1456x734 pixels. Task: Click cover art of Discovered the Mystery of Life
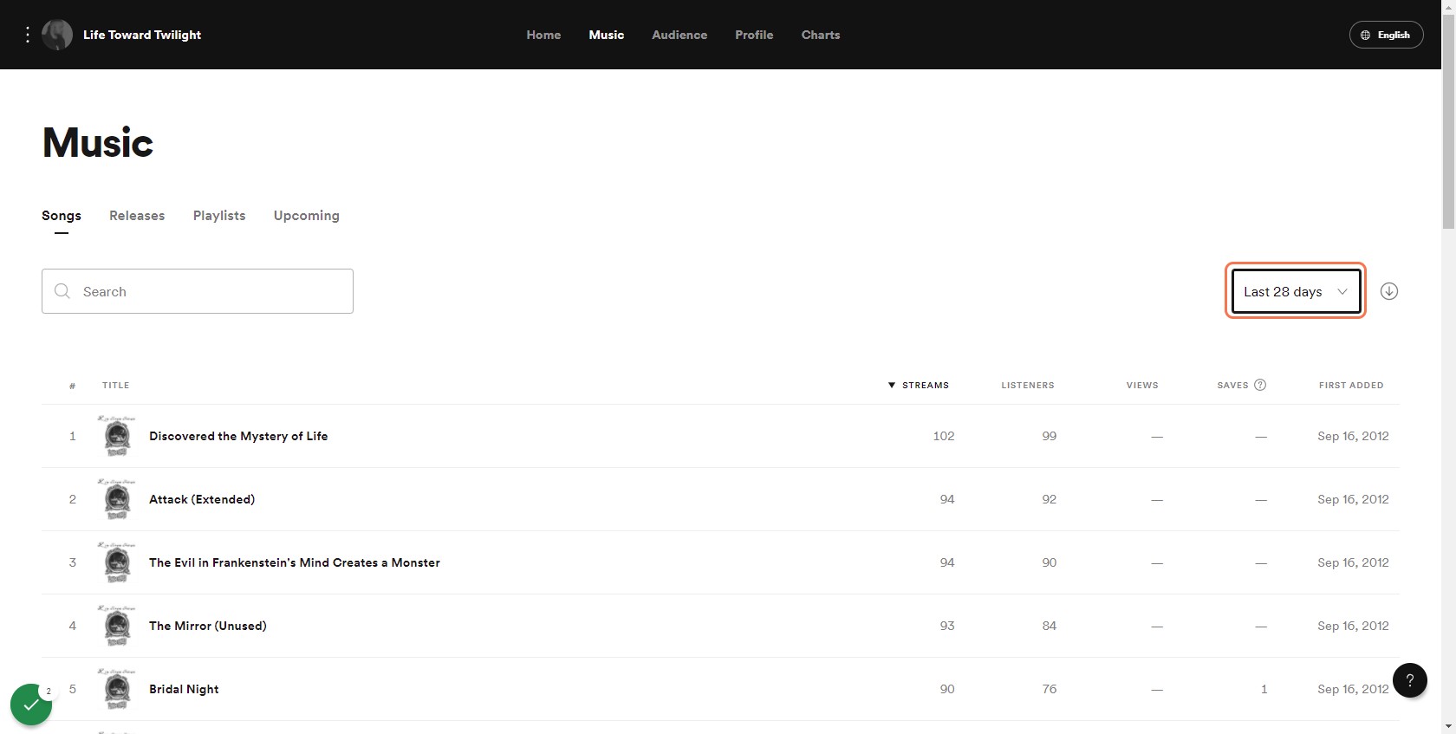point(116,436)
